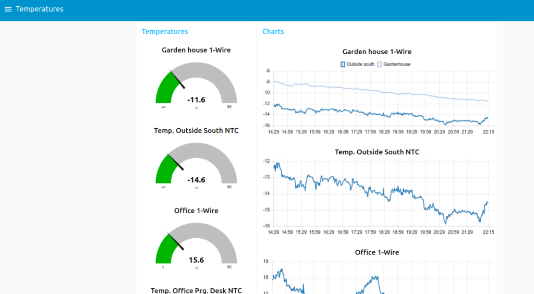Click gauge value 15.6

pyautogui.click(x=196, y=260)
